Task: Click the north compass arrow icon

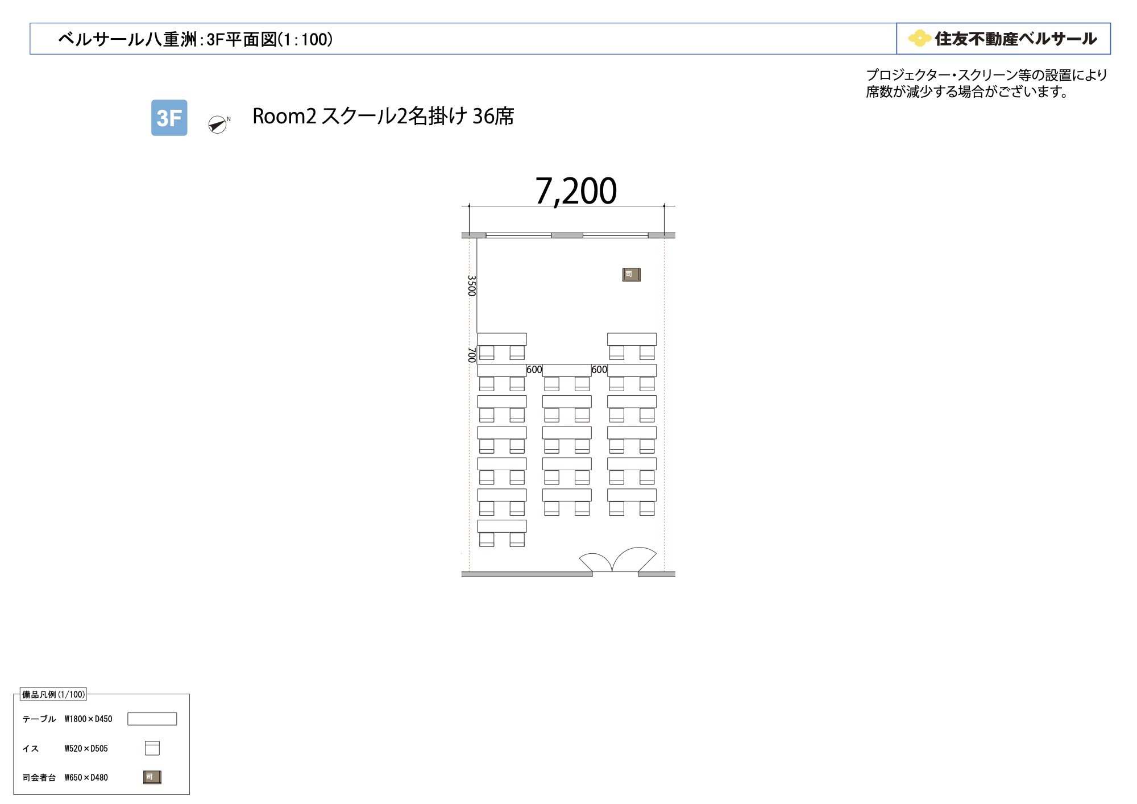Action: click(218, 124)
